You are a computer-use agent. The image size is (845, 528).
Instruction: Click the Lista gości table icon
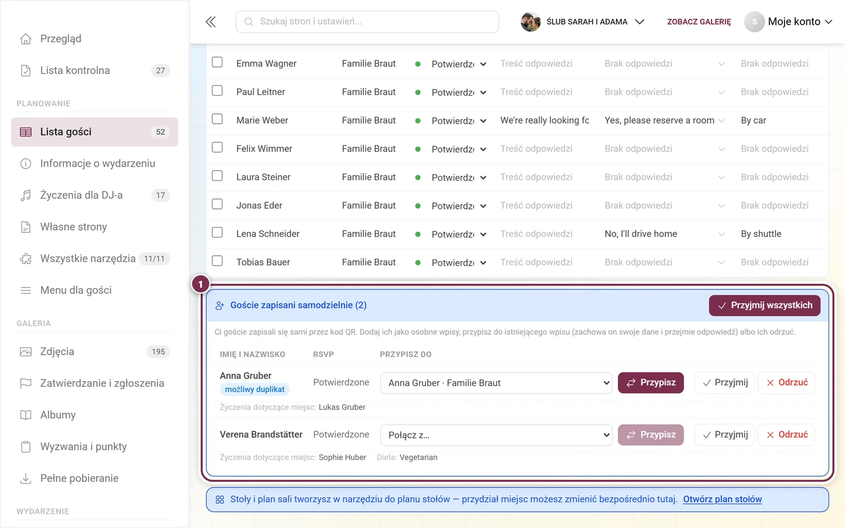point(26,132)
